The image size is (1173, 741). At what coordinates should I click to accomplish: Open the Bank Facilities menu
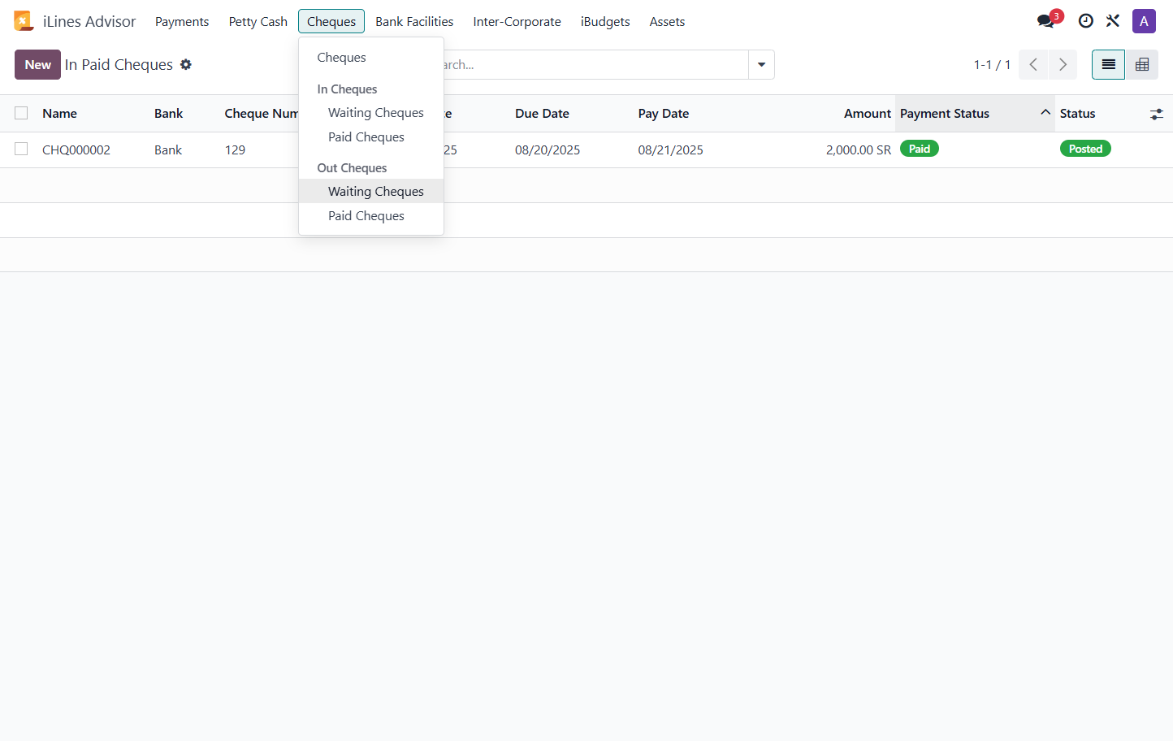pyautogui.click(x=414, y=22)
